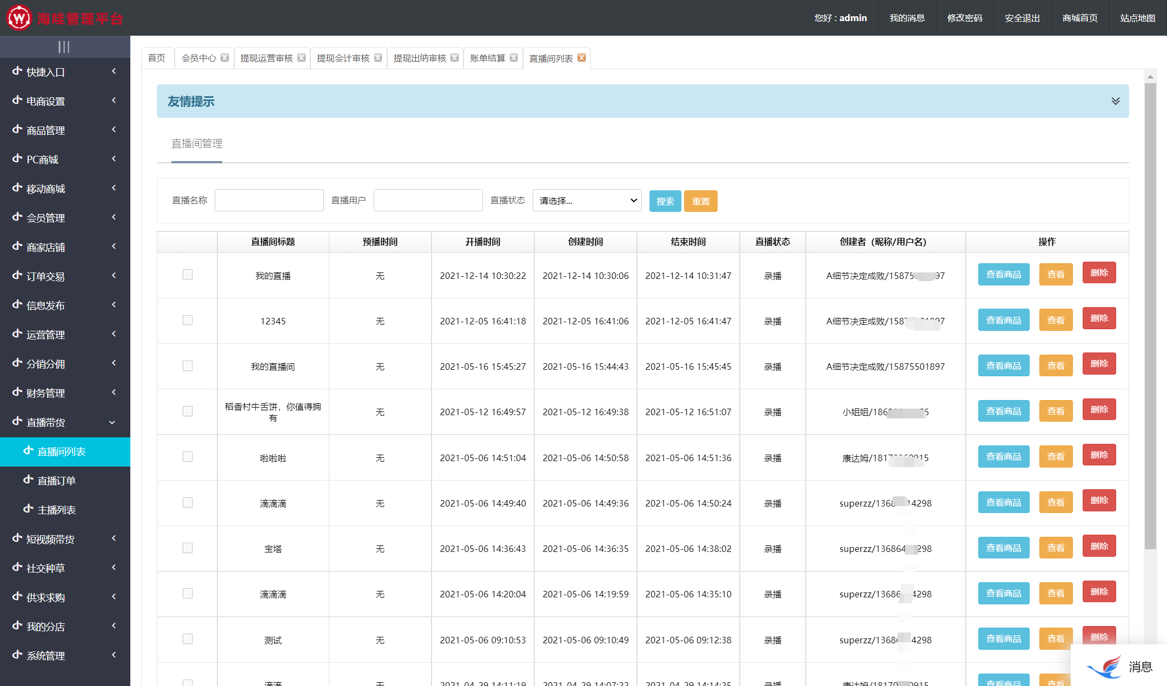This screenshot has width=1167, height=686.
Task: Click the icon beside 快捷入口
Action: (17, 71)
